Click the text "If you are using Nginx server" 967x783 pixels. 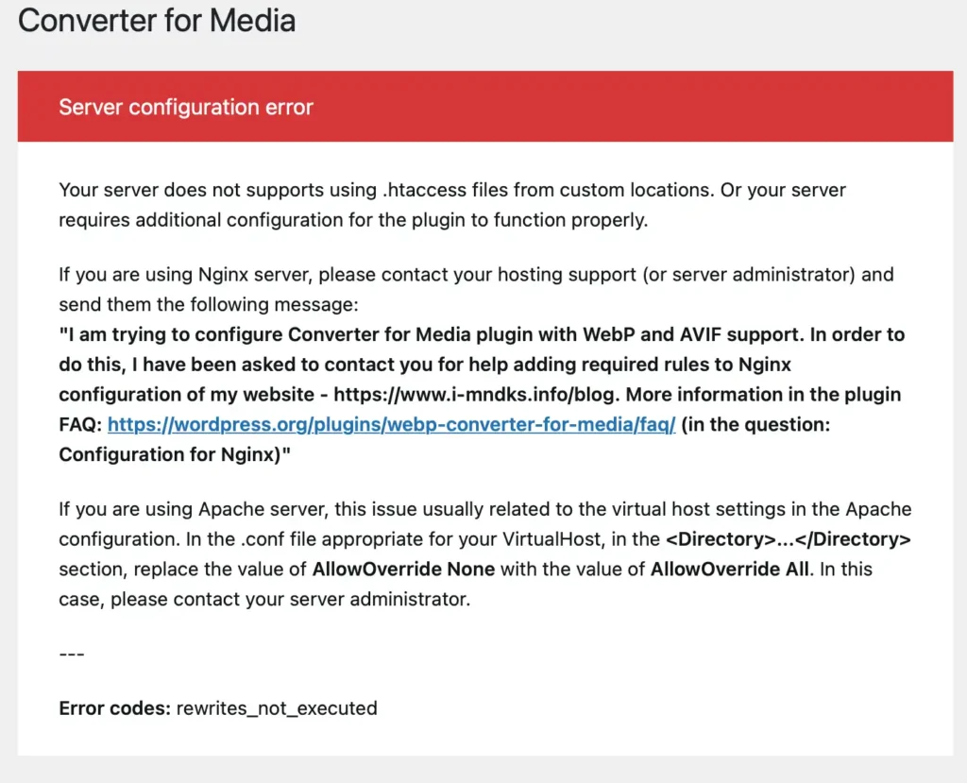point(185,276)
